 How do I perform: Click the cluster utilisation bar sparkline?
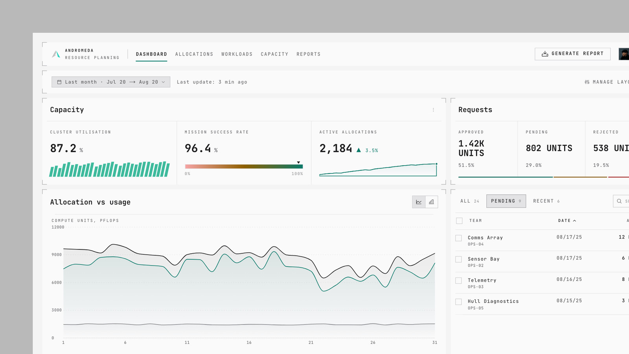(x=109, y=169)
